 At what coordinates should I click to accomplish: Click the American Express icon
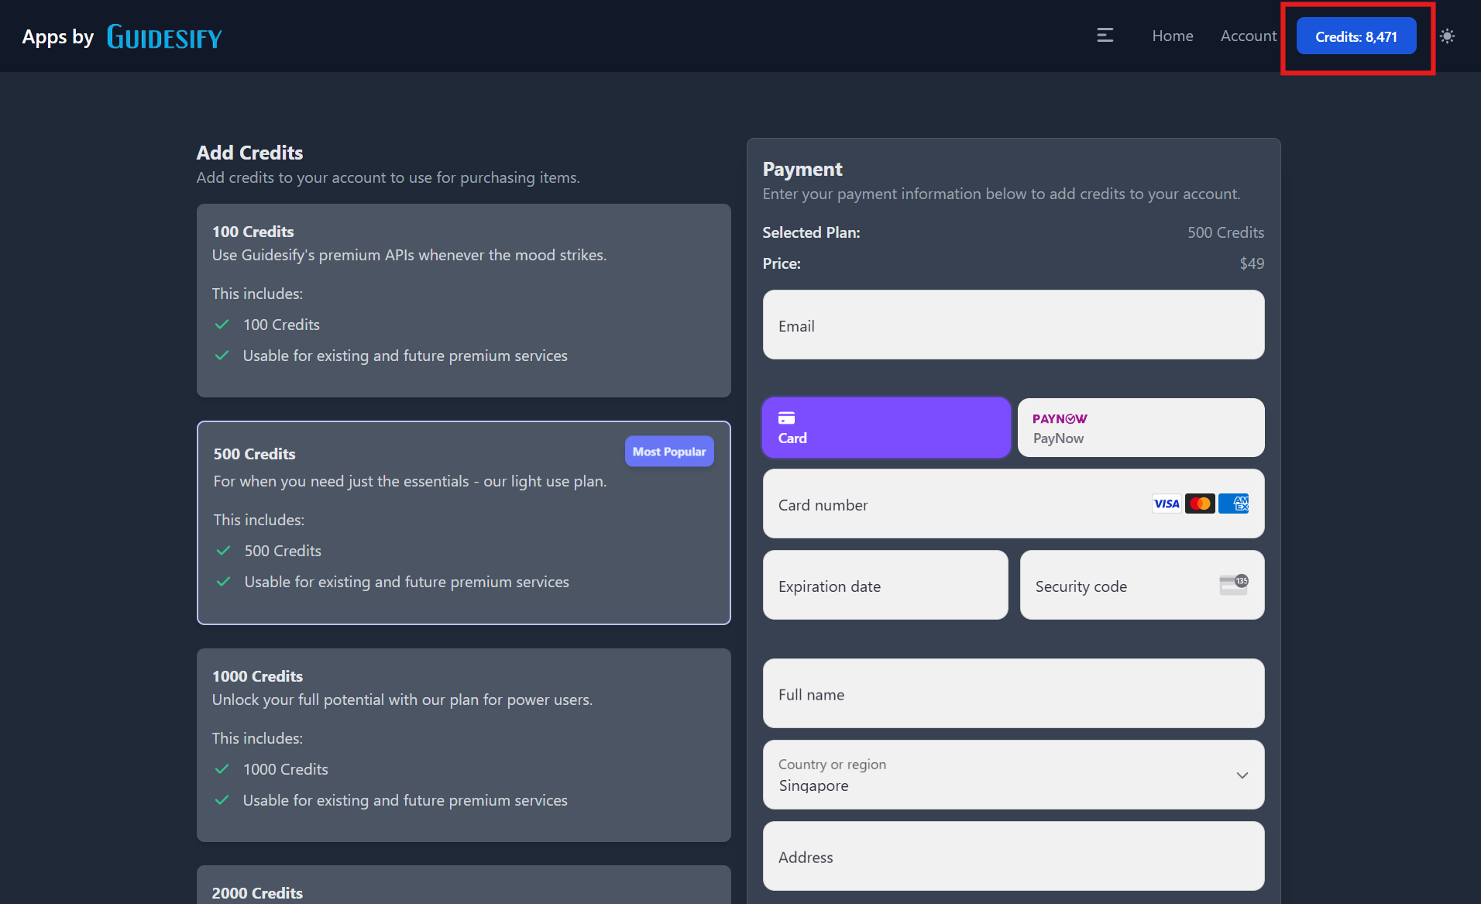tap(1233, 504)
